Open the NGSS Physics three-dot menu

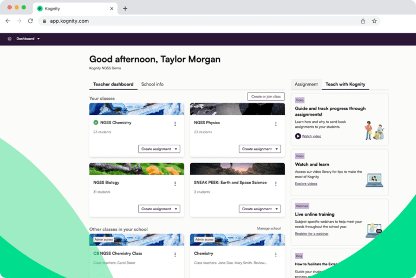click(276, 124)
